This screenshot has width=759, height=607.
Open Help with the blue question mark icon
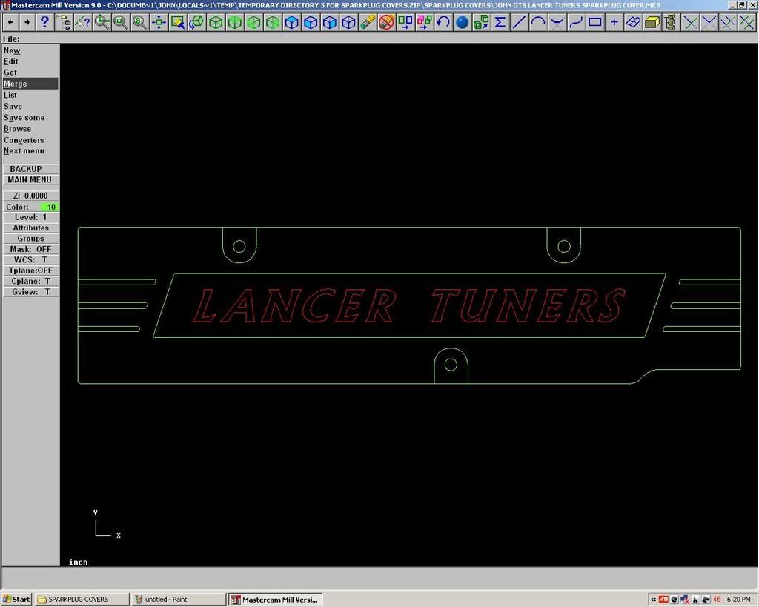pos(44,22)
